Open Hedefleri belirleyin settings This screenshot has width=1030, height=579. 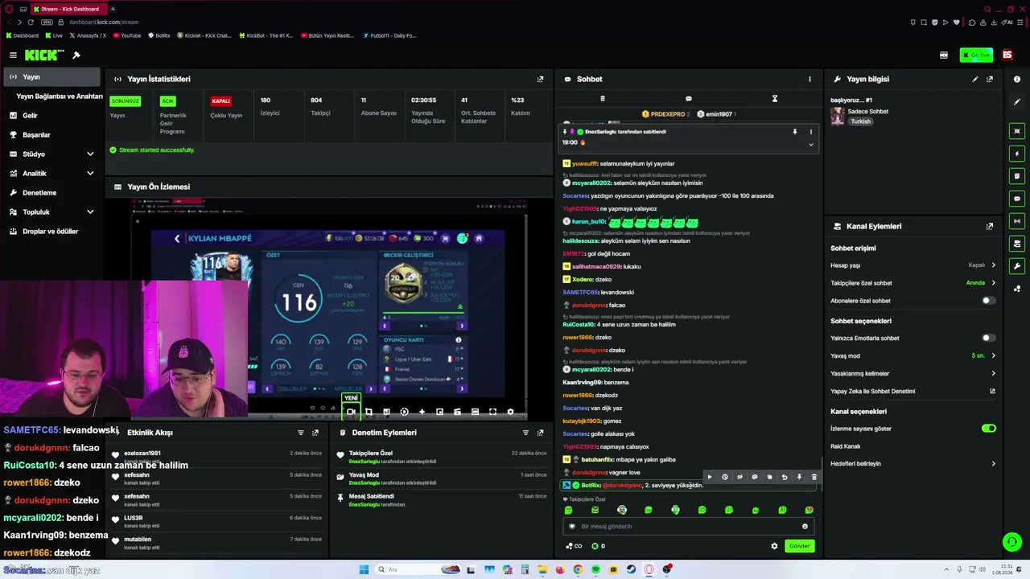[913, 464]
